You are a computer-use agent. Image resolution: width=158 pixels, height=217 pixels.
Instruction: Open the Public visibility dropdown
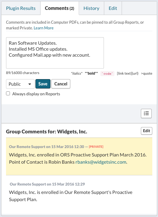pos(20,84)
